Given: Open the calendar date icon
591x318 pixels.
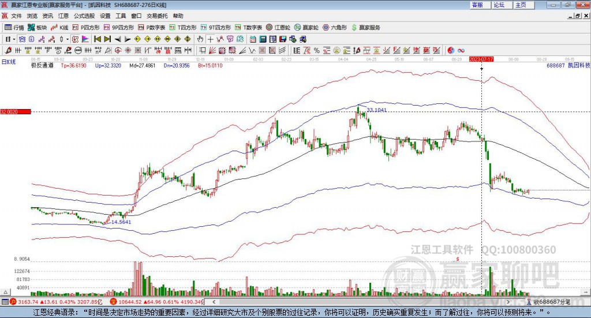Looking at the screenshot, I should tap(253, 39).
